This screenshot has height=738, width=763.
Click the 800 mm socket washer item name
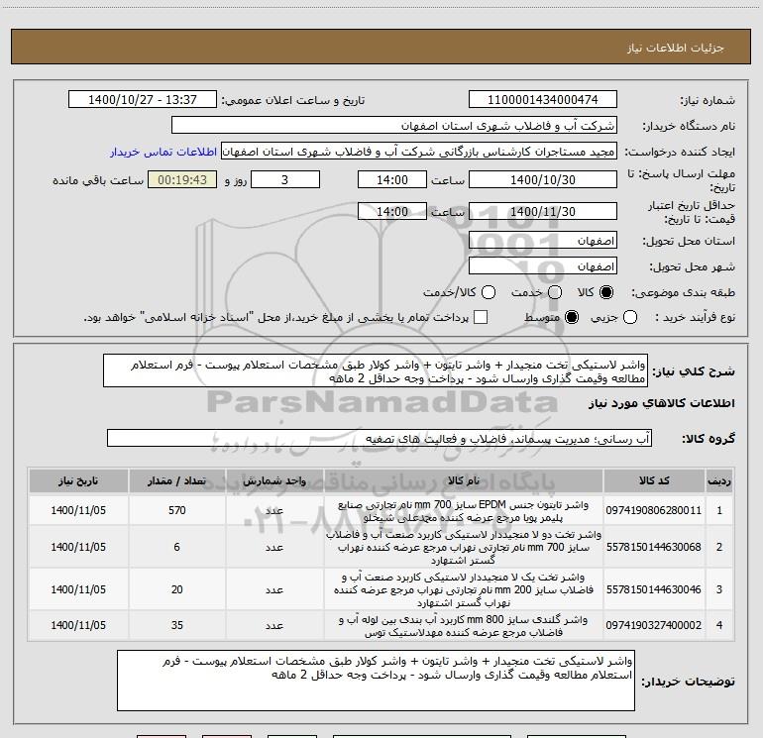click(464, 626)
